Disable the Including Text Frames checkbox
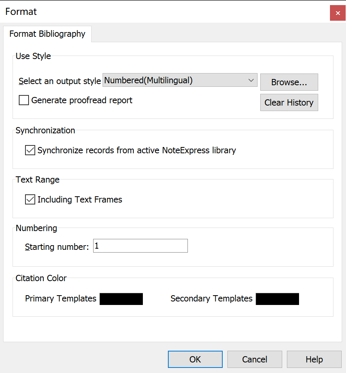The image size is (346, 373). (x=30, y=199)
